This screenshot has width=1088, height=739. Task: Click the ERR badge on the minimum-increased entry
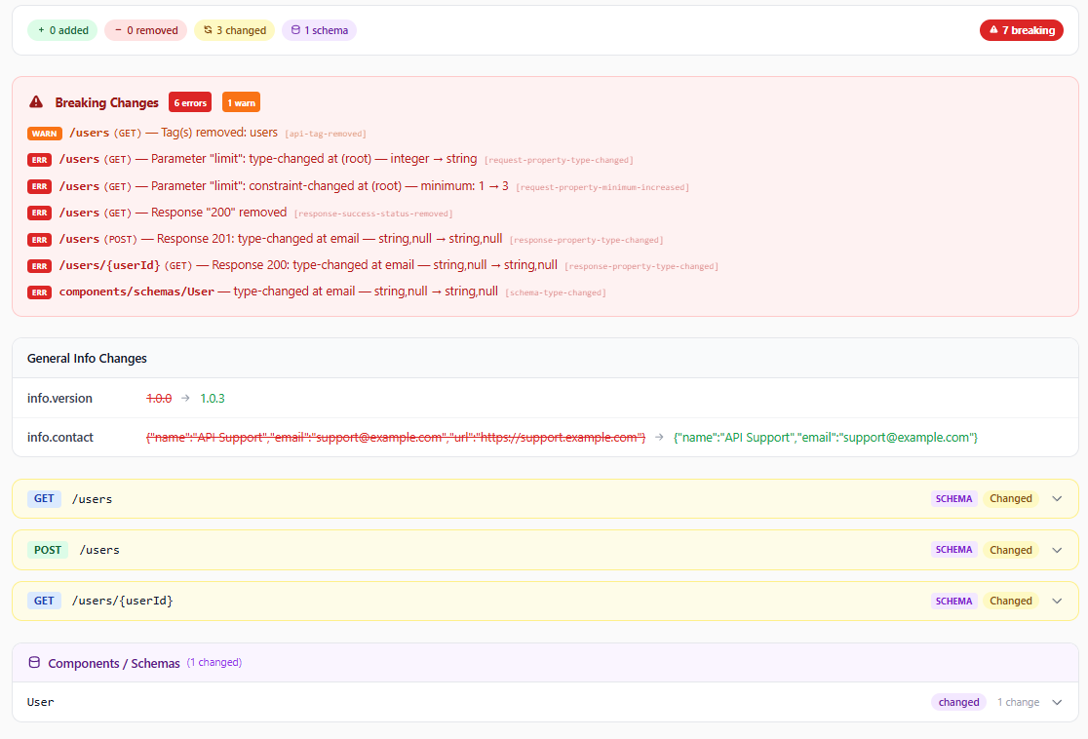click(40, 185)
